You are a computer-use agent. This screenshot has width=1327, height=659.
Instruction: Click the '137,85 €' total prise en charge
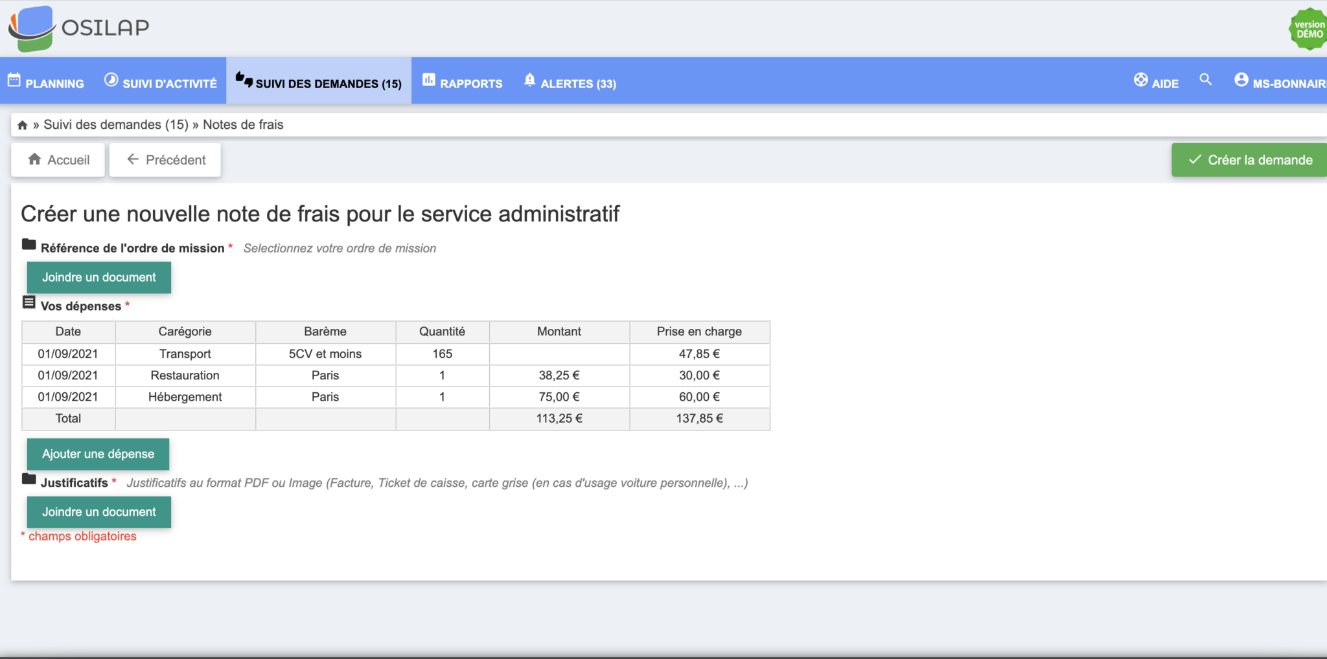(x=700, y=418)
